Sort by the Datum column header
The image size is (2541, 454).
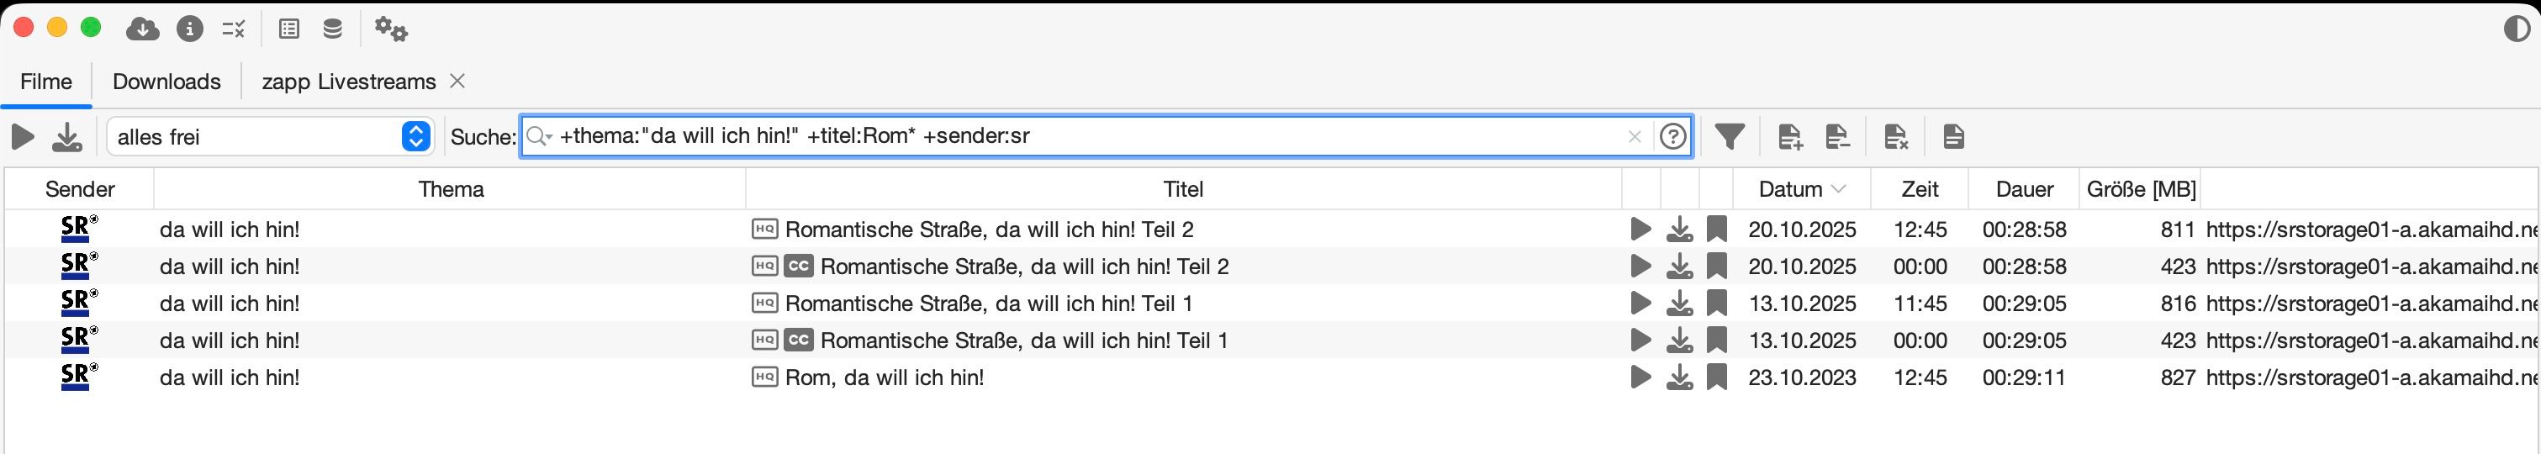point(1790,188)
